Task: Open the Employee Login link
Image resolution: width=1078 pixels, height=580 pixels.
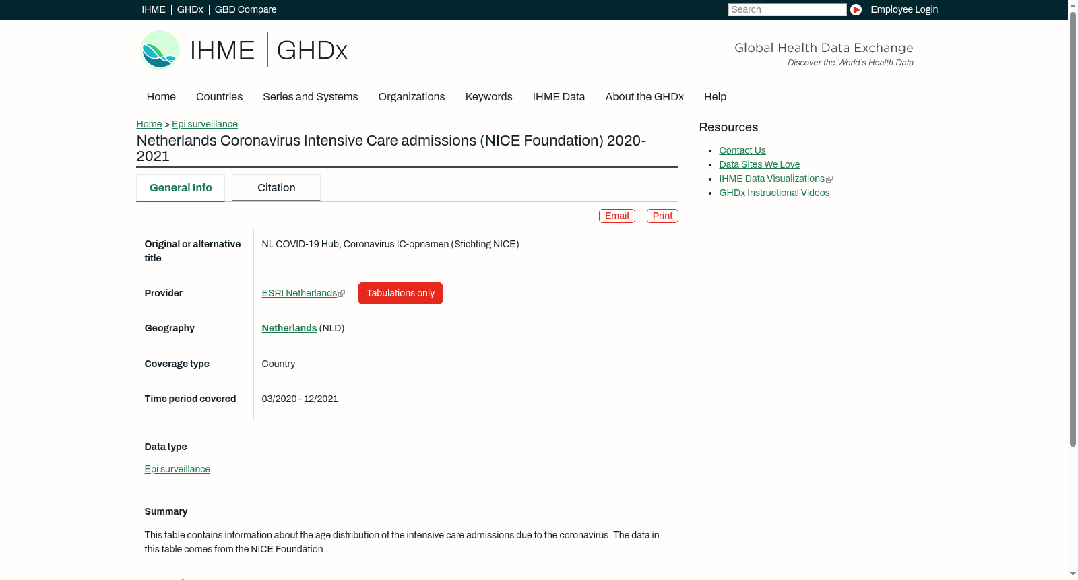Action: [904, 9]
